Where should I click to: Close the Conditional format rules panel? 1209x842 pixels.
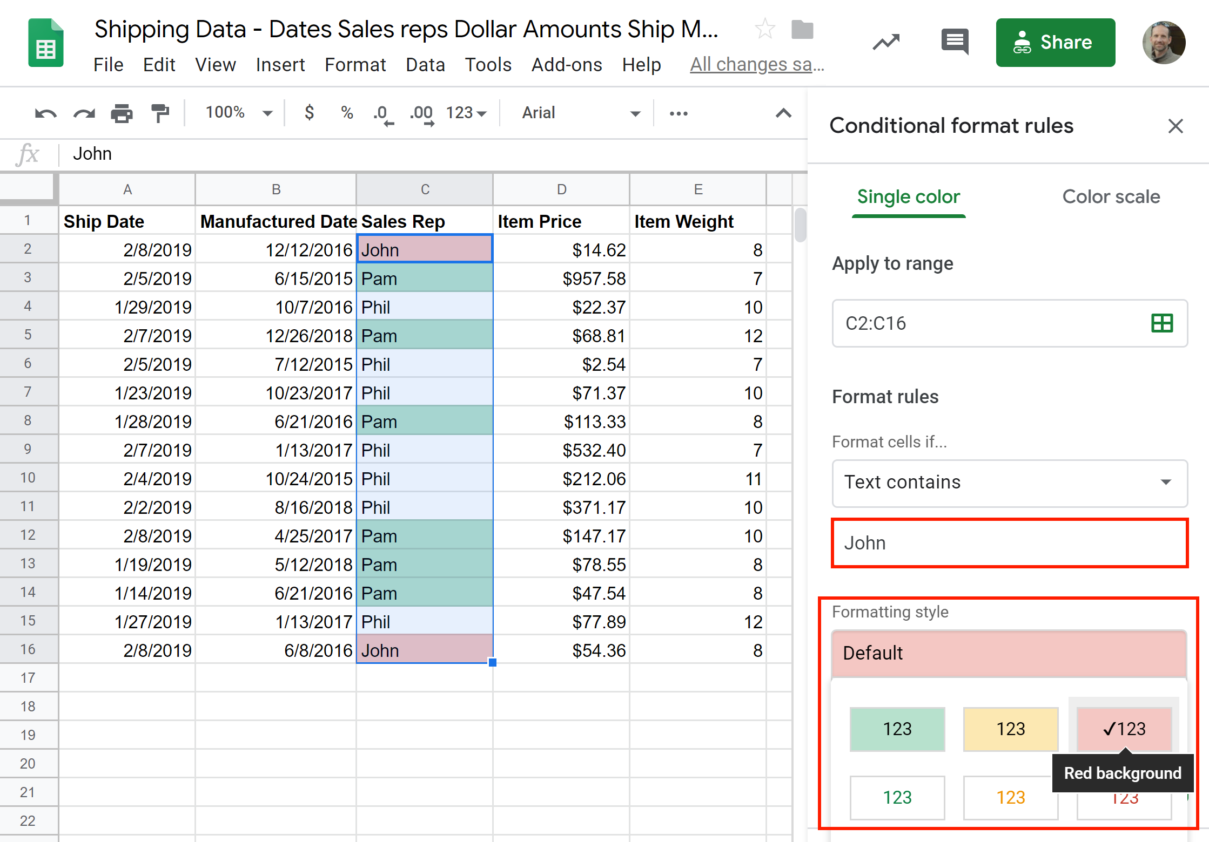click(x=1176, y=126)
